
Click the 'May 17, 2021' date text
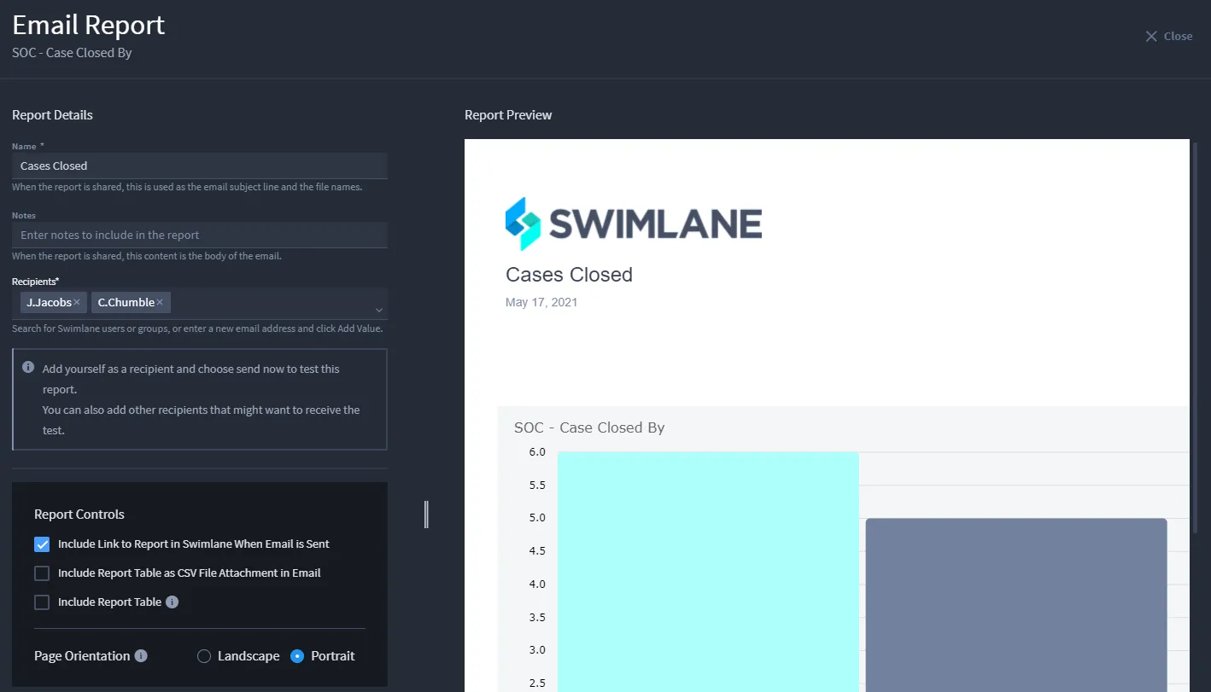(541, 302)
